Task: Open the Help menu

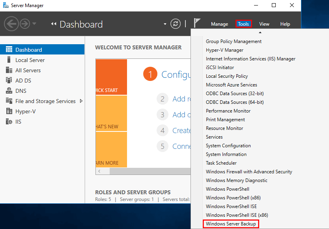Action: 285,24
